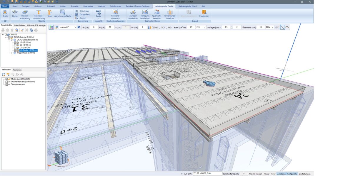Click the C25/30 concrete material swatch

[149, 27]
